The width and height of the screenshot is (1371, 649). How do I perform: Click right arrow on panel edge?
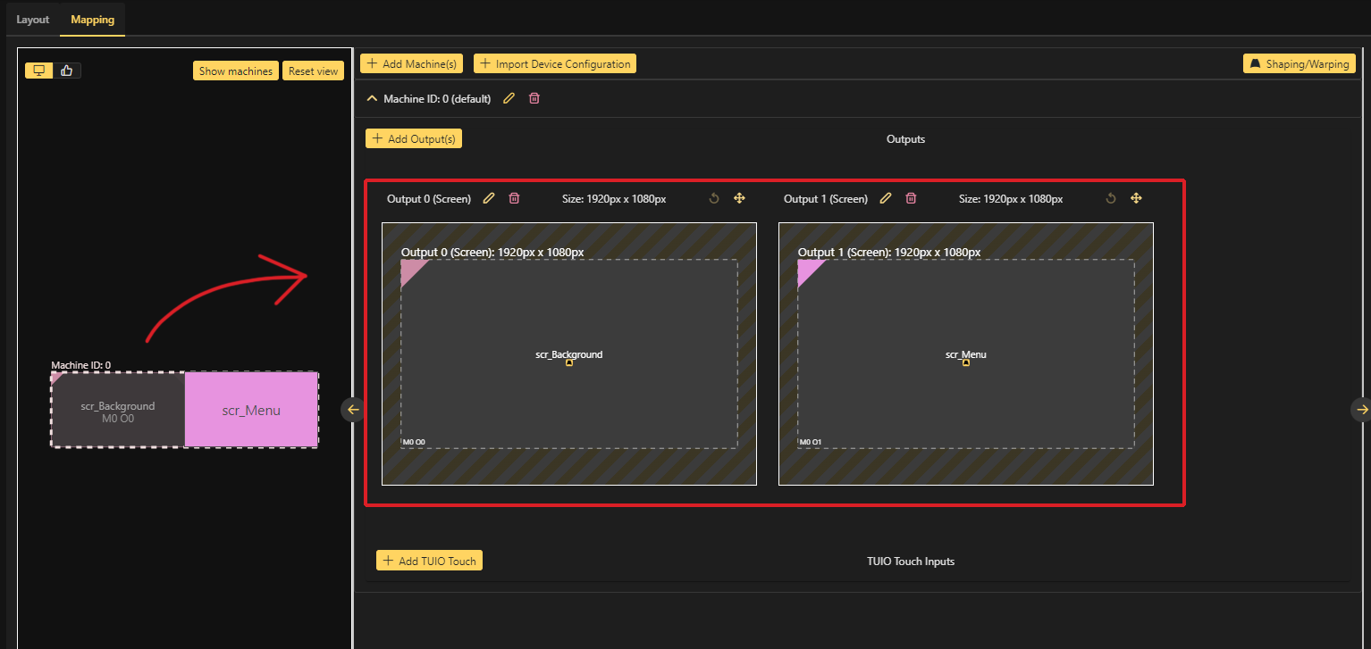[x=1361, y=409]
